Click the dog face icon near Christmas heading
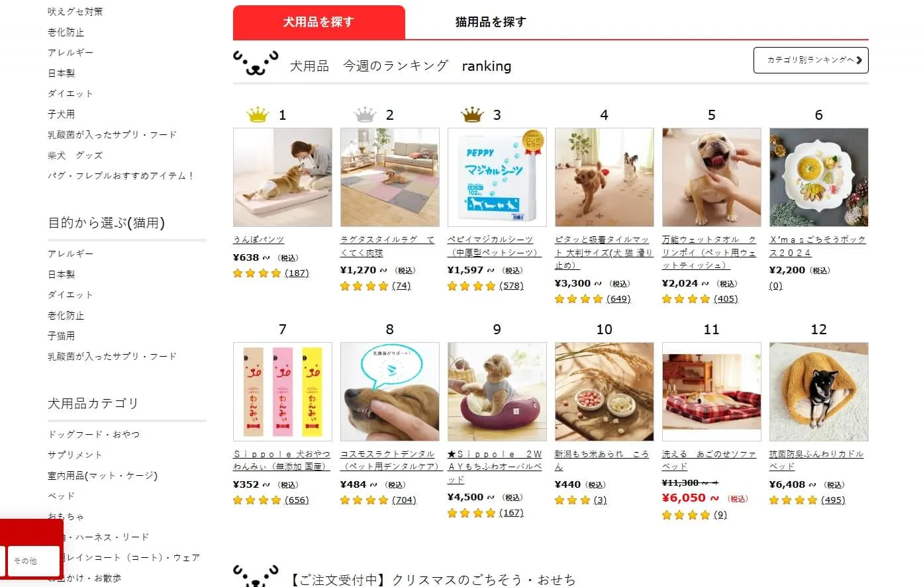Viewport: 923px width, 587px height. pyautogui.click(x=256, y=576)
